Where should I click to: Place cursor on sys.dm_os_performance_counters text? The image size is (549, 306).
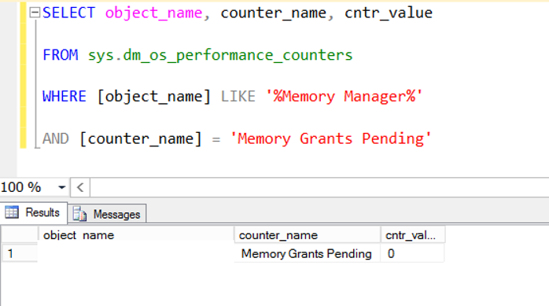220,55
